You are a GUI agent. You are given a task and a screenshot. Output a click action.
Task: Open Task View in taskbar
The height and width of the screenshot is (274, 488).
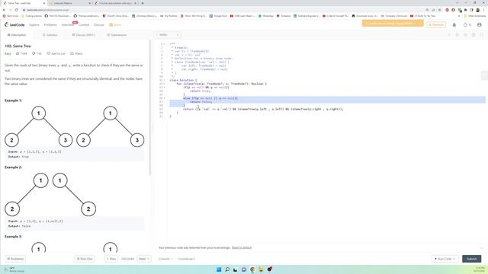click(x=236, y=269)
